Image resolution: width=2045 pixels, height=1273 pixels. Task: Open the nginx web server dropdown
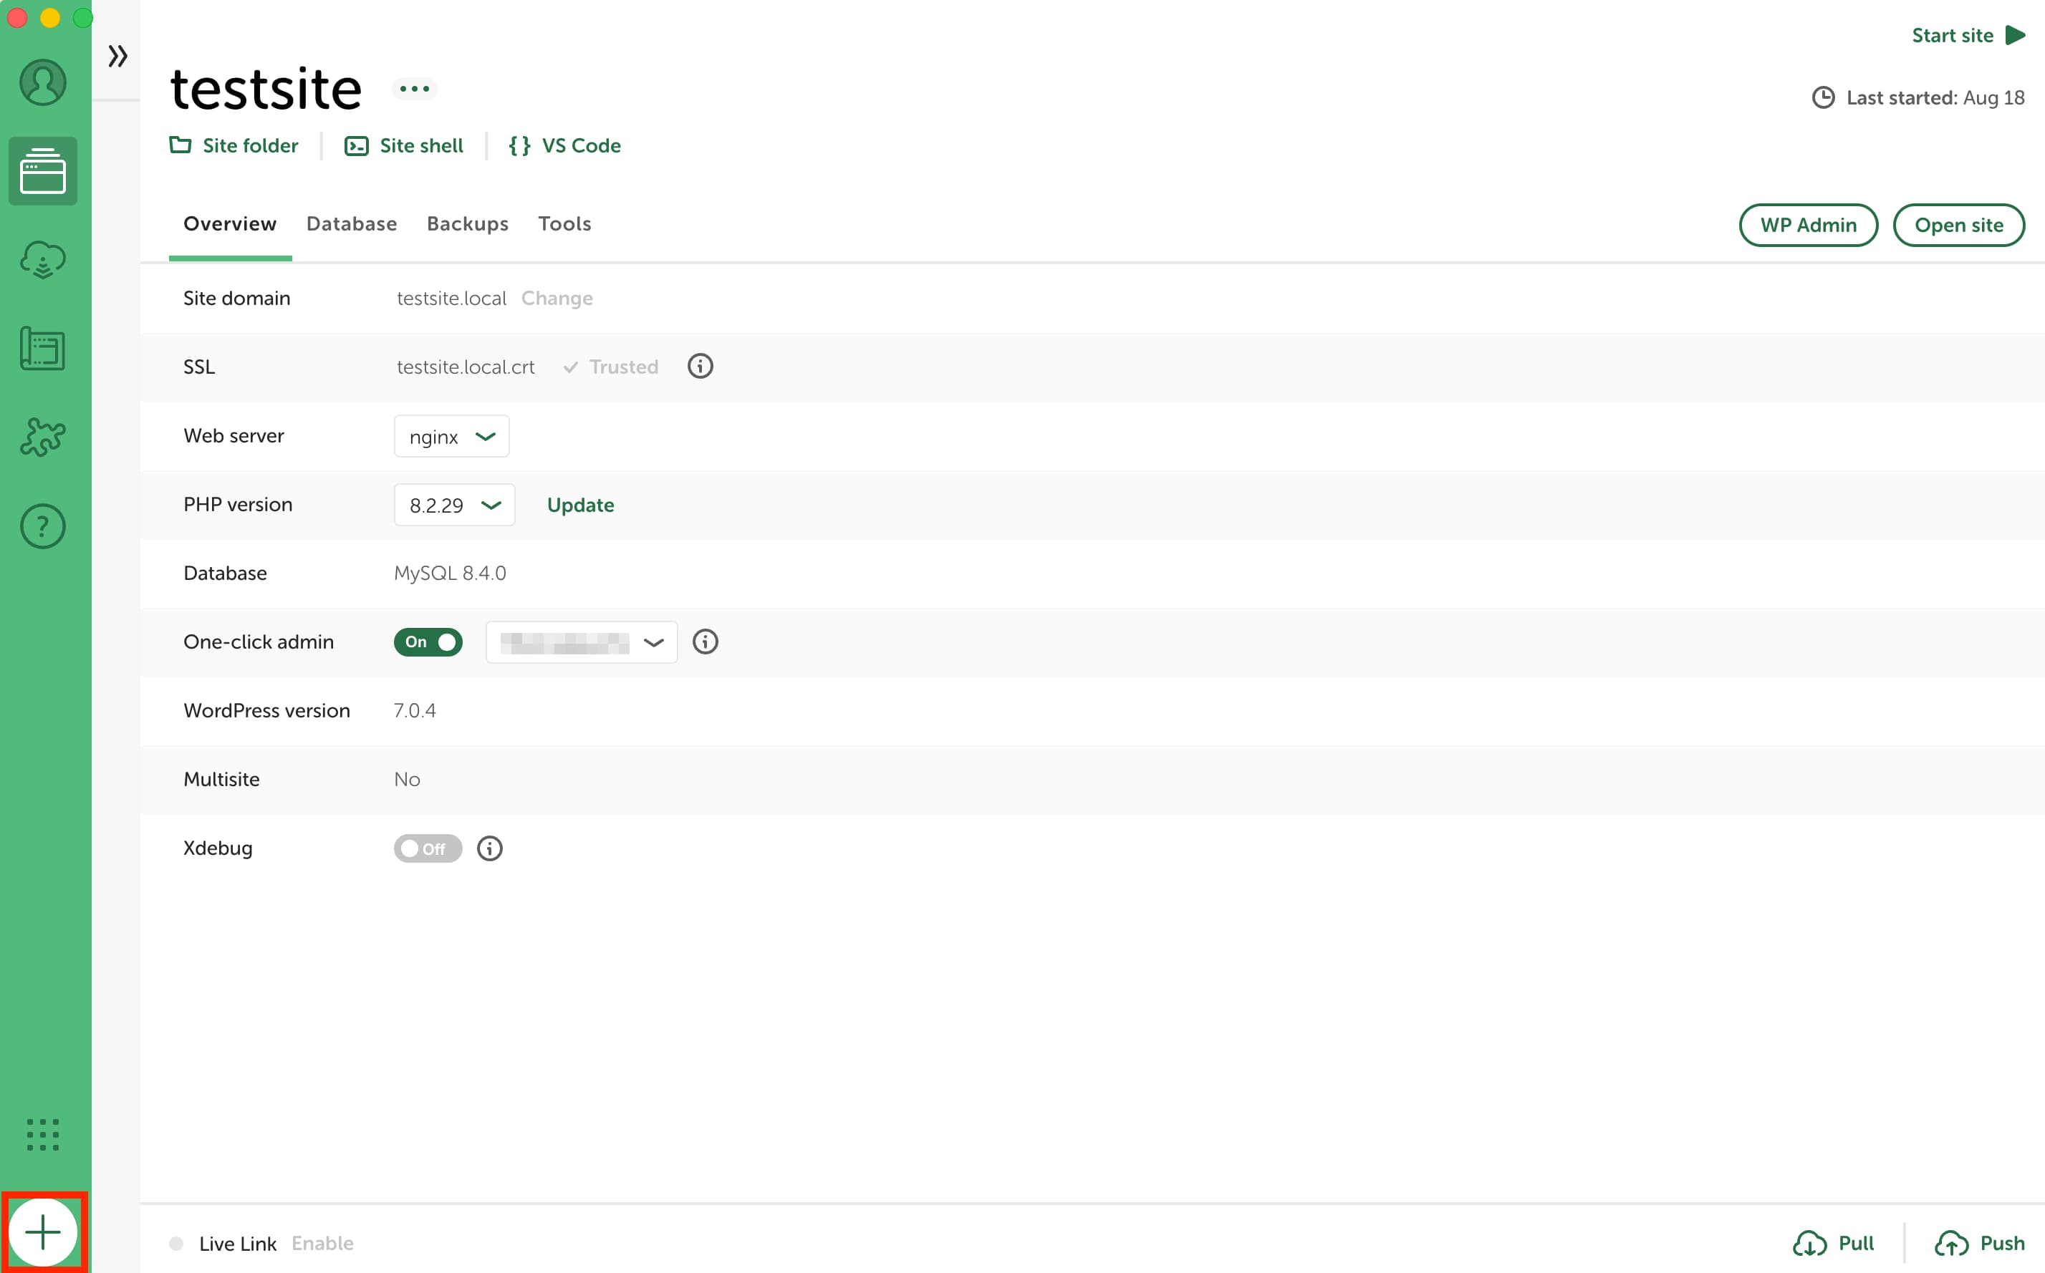451,436
